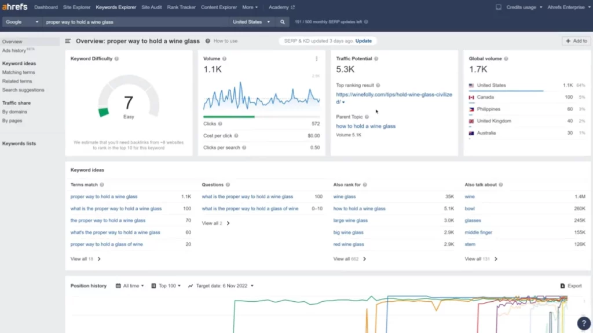
Task: Open Content Explorer in top navigation
Action: [218, 7]
